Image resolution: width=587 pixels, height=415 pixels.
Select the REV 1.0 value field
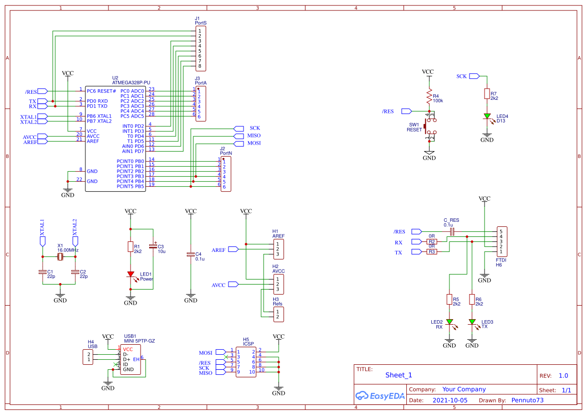coord(562,375)
